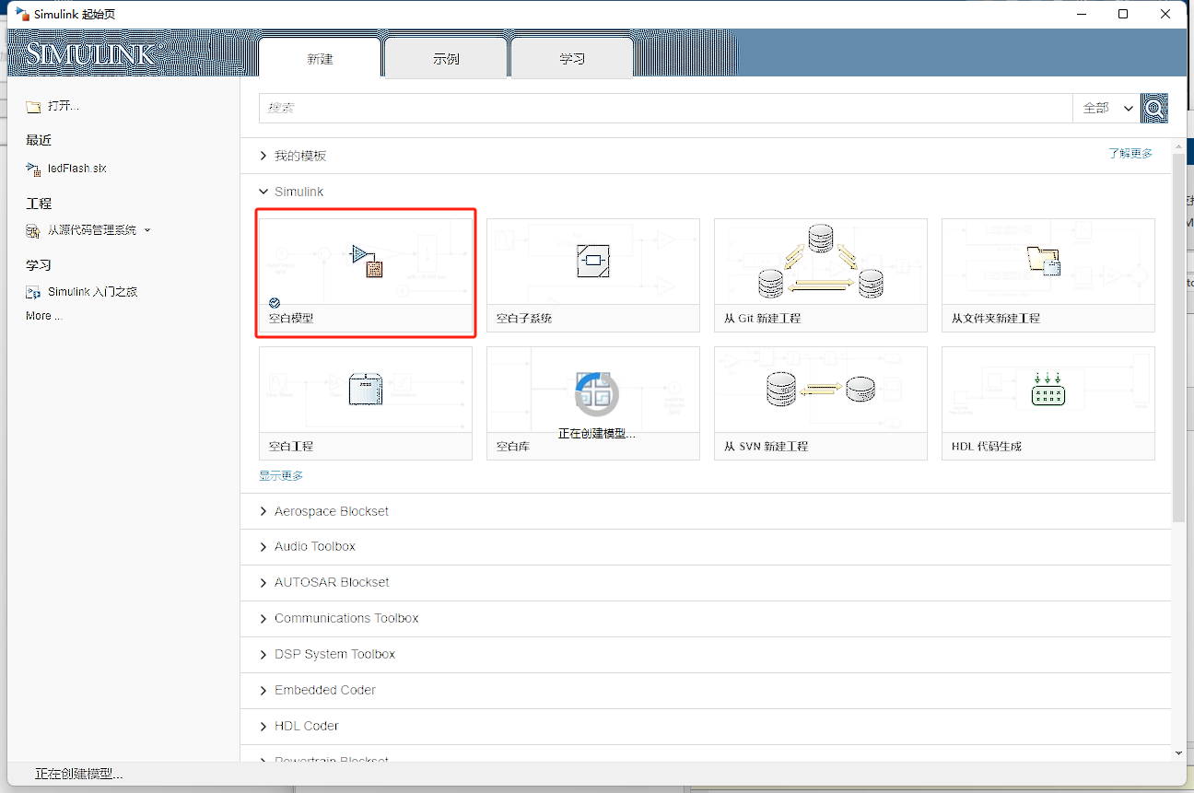Click the 空白工程 project icon
The width and height of the screenshot is (1194, 793).
(366, 389)
